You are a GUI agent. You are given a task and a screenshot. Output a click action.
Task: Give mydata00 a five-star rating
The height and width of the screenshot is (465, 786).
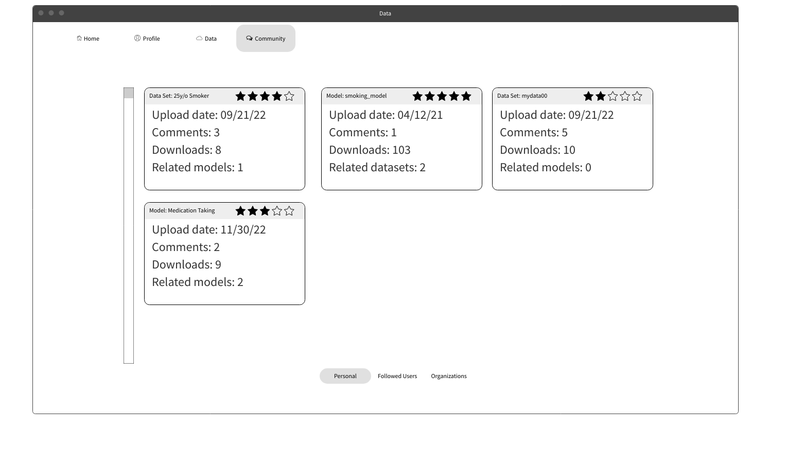(x=637, y=96)
